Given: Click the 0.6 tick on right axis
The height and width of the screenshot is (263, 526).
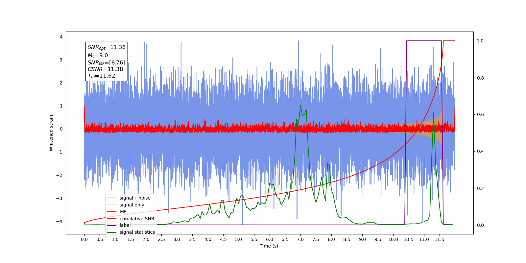Looking at the screenshot, I should coord(480,114).
